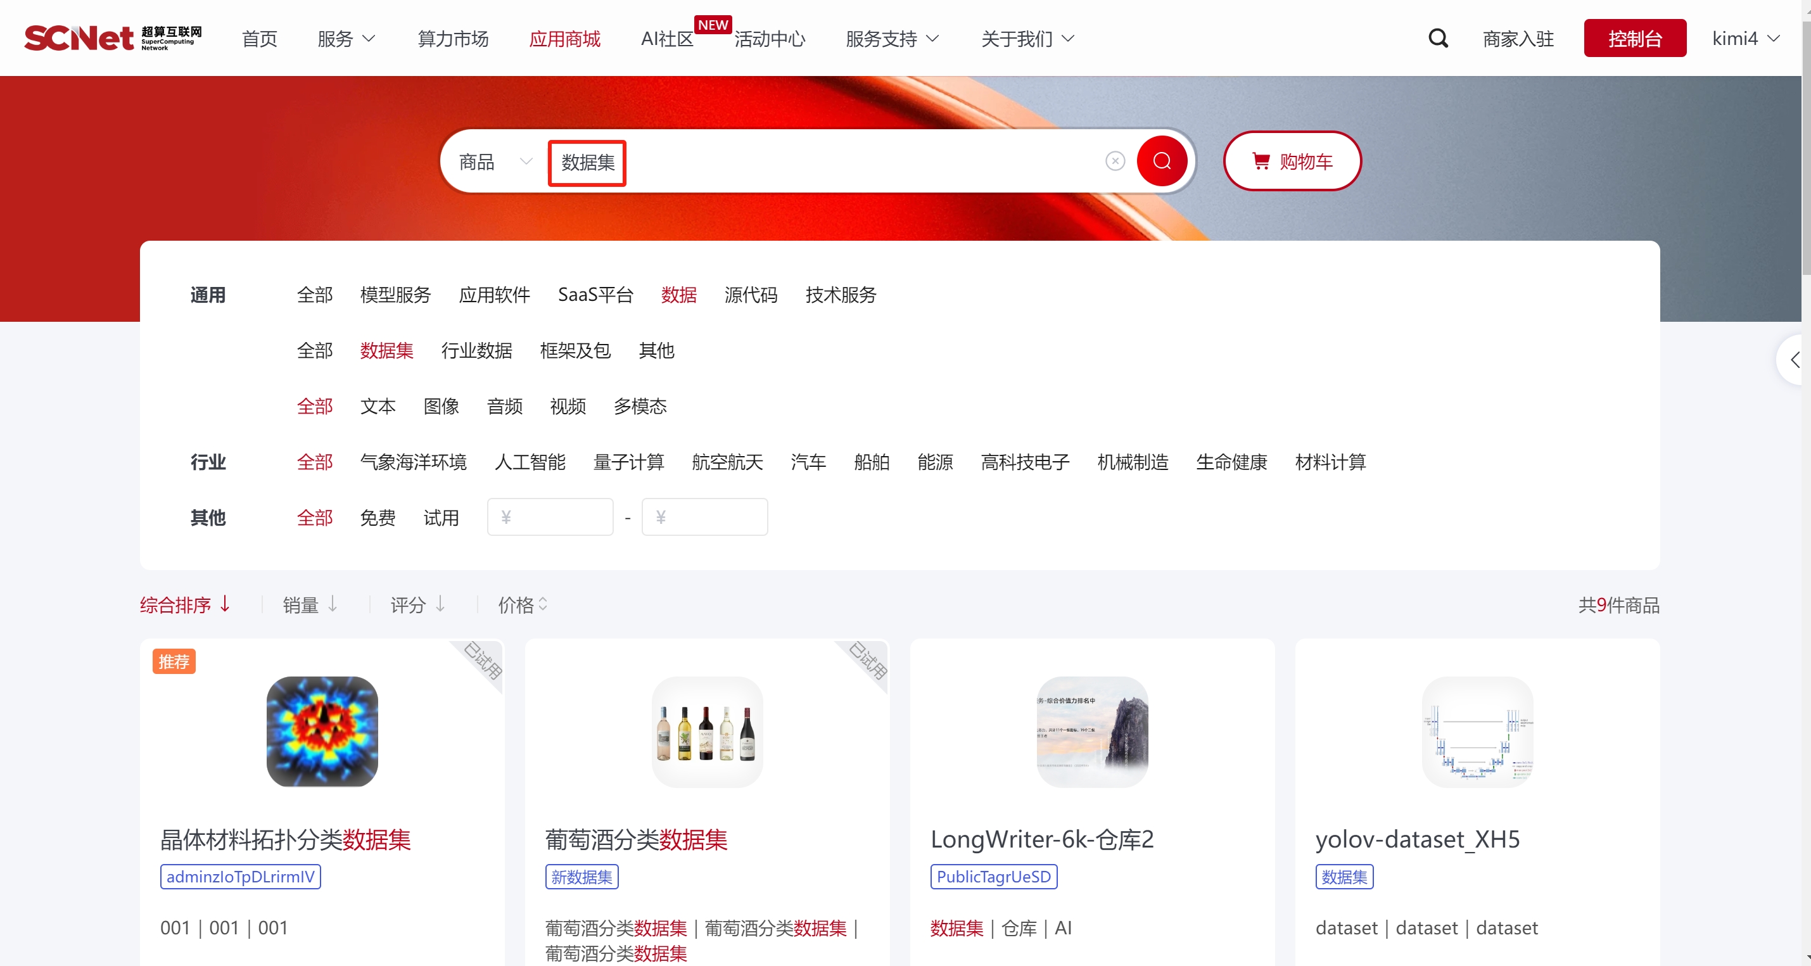Click the header magnifier search icon
The height and width of the screenshot is (966, 1811).
[x=1438, y=38]
